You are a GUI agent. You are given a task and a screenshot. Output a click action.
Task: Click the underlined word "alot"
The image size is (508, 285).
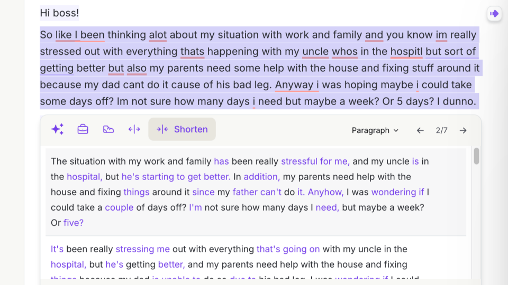click(x=158, y=35)
